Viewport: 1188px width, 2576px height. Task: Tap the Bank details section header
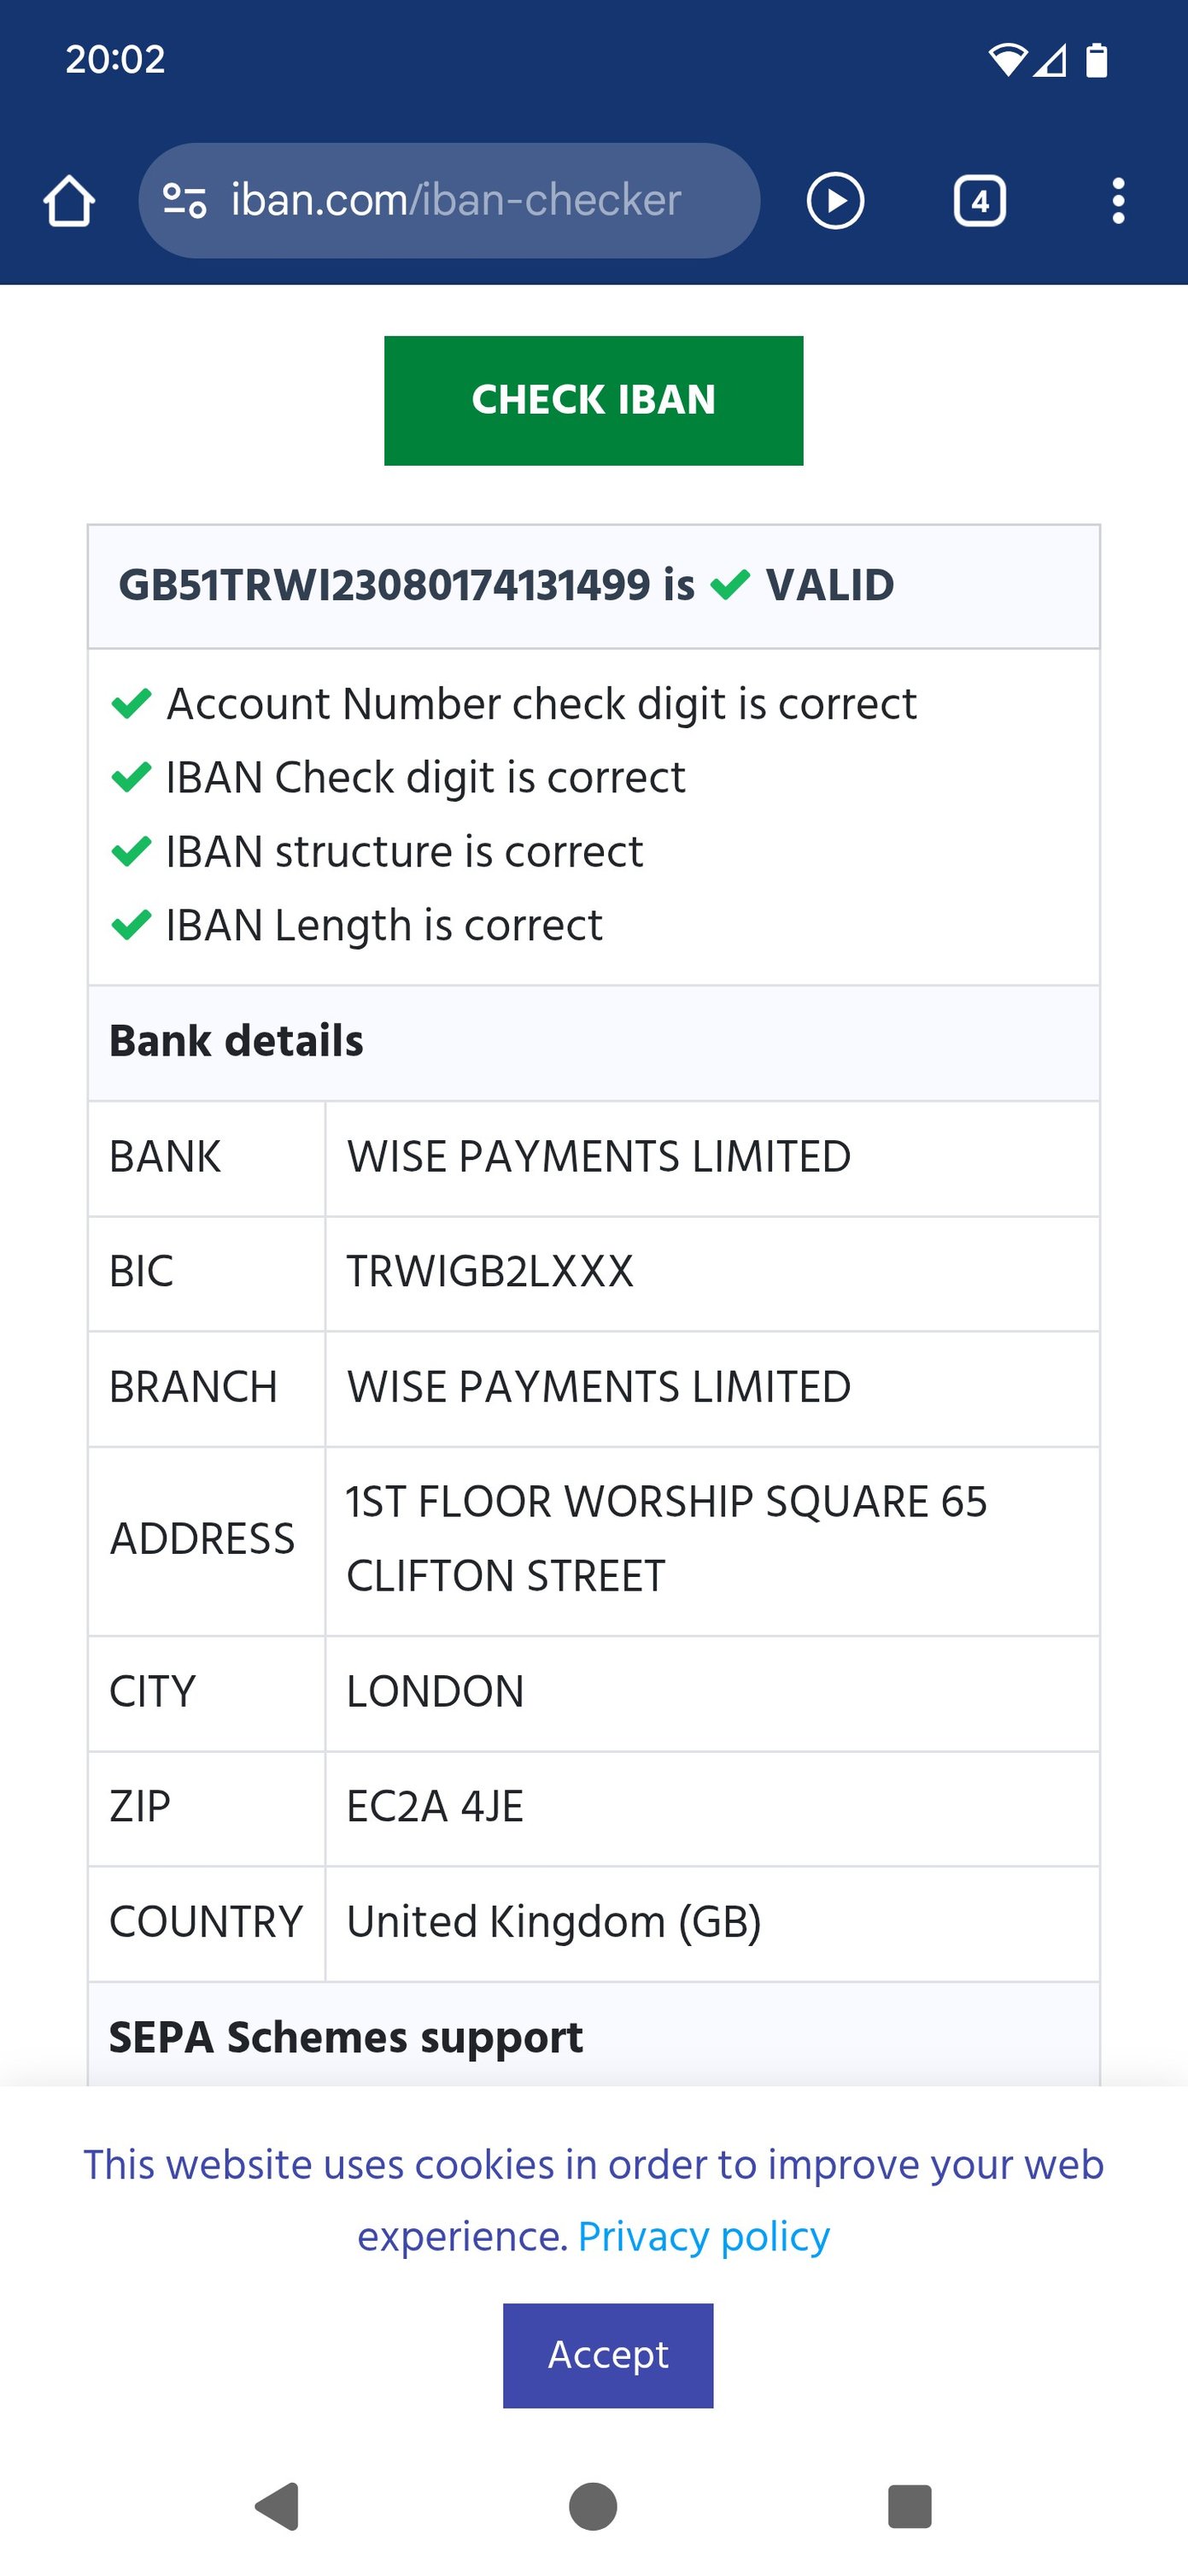pyautogui.click(x=236, y=1040)
